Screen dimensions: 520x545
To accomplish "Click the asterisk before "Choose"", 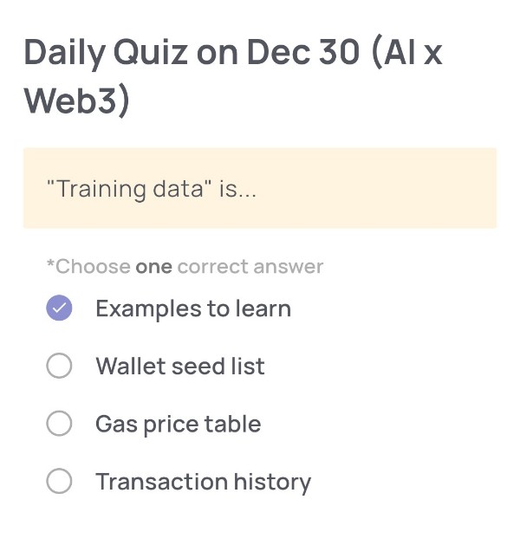I will click(51, 264).
